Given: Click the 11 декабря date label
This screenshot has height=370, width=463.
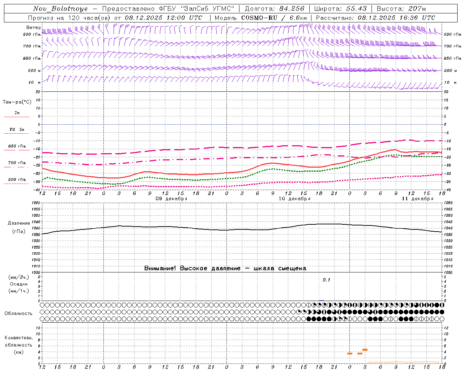Looking at the screenshot, I should point(417,199).
